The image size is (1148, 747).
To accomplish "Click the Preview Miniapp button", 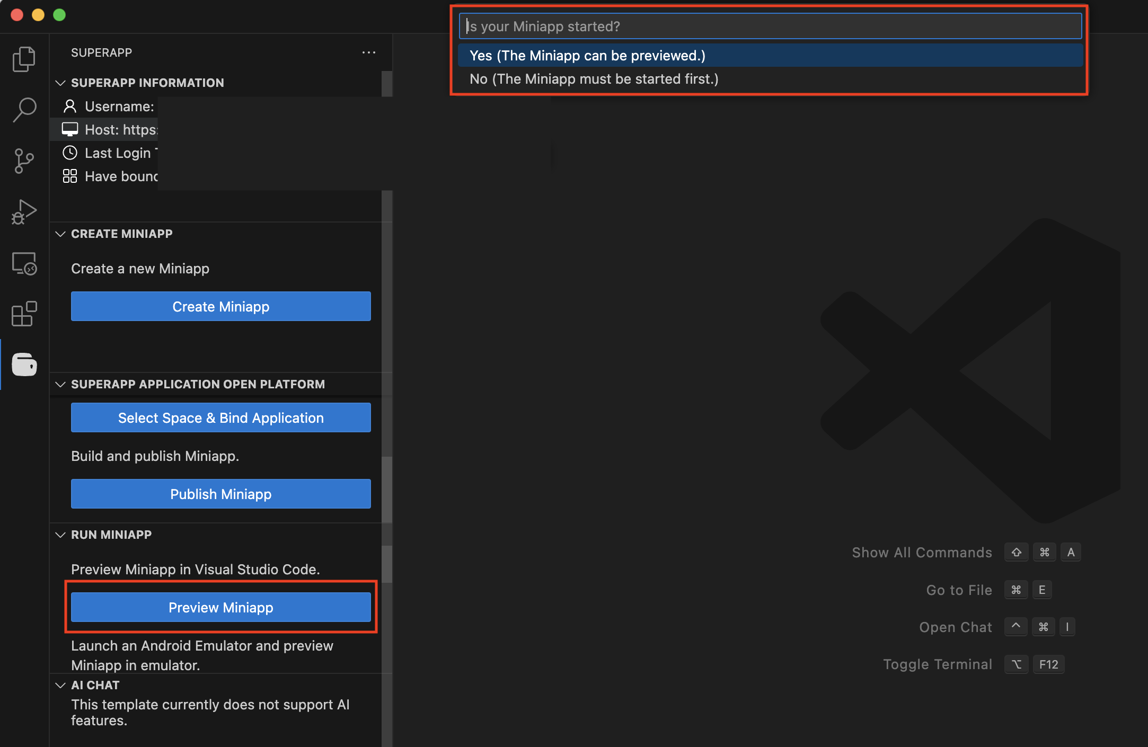I will pos(221,607).
